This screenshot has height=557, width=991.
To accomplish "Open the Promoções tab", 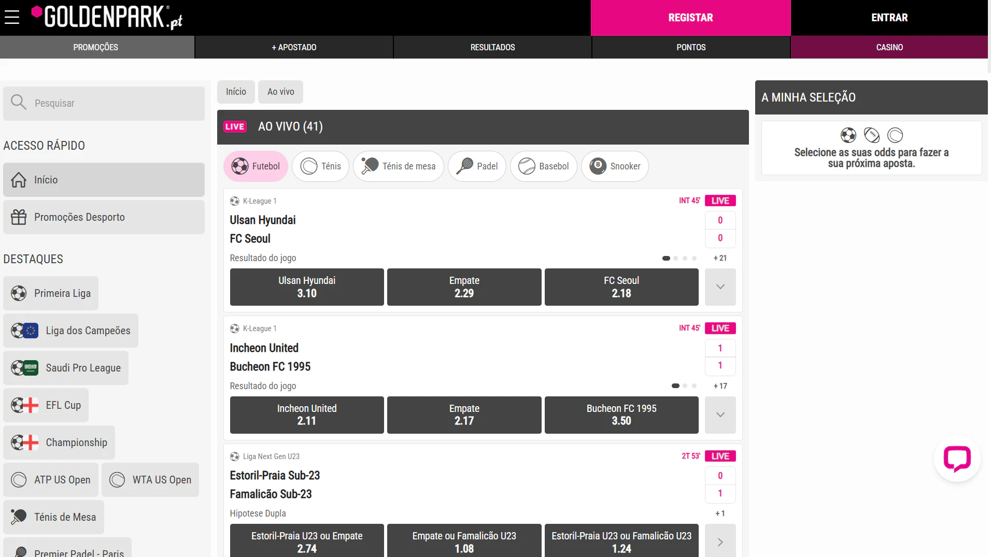I will (97, 47).
